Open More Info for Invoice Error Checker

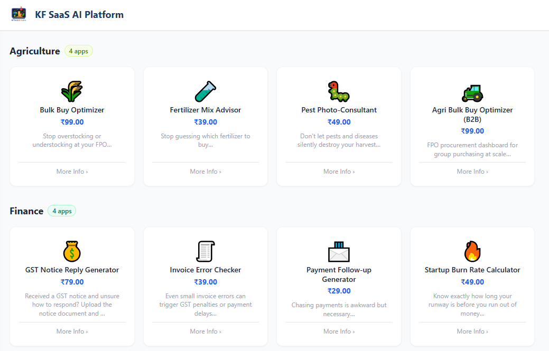click(x=205, y=331)
